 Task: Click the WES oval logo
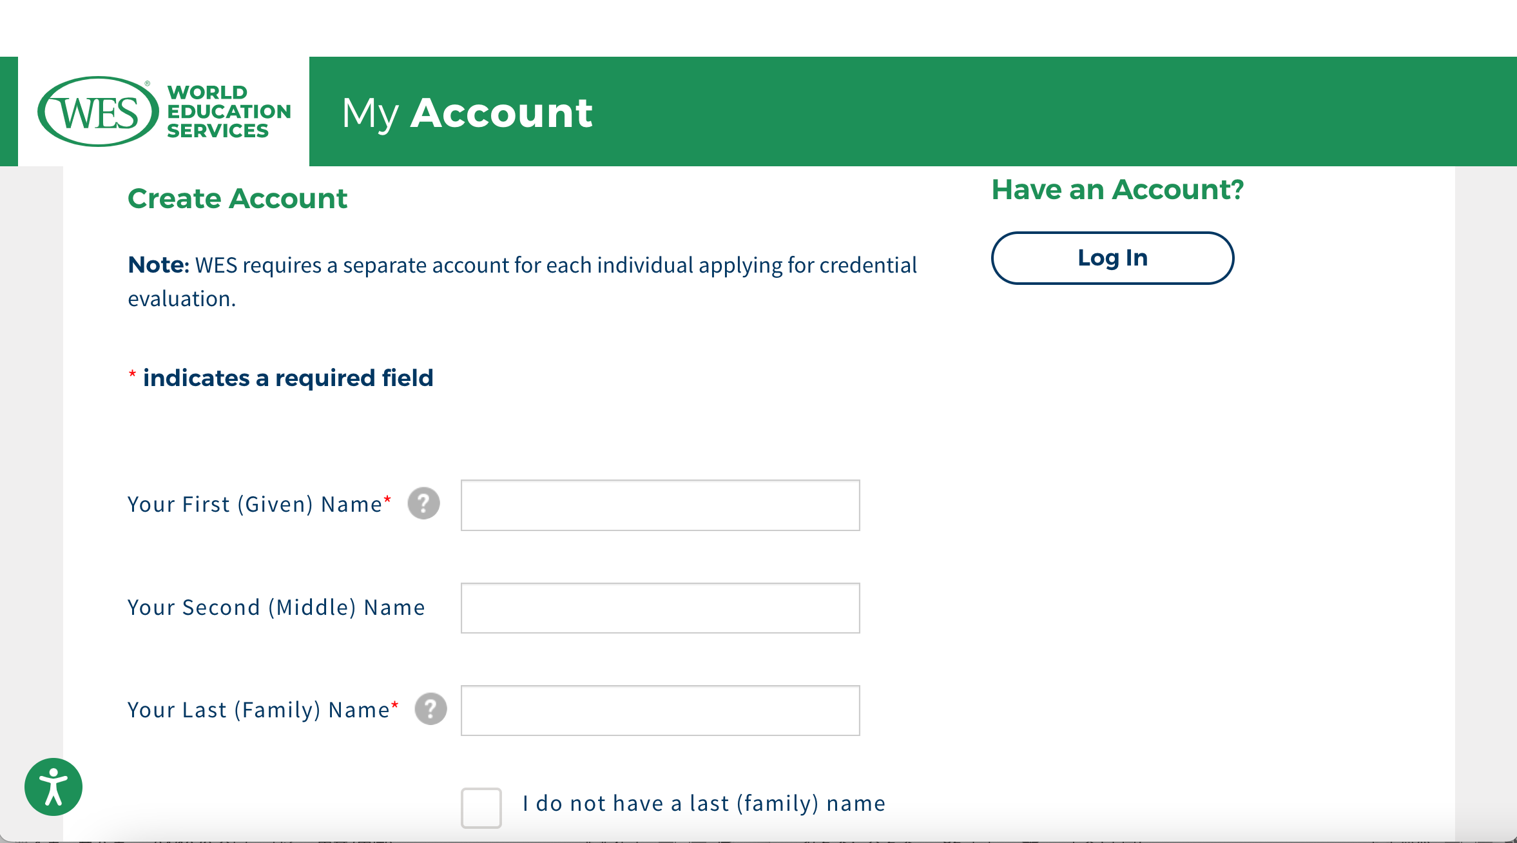tap(98, 112)
